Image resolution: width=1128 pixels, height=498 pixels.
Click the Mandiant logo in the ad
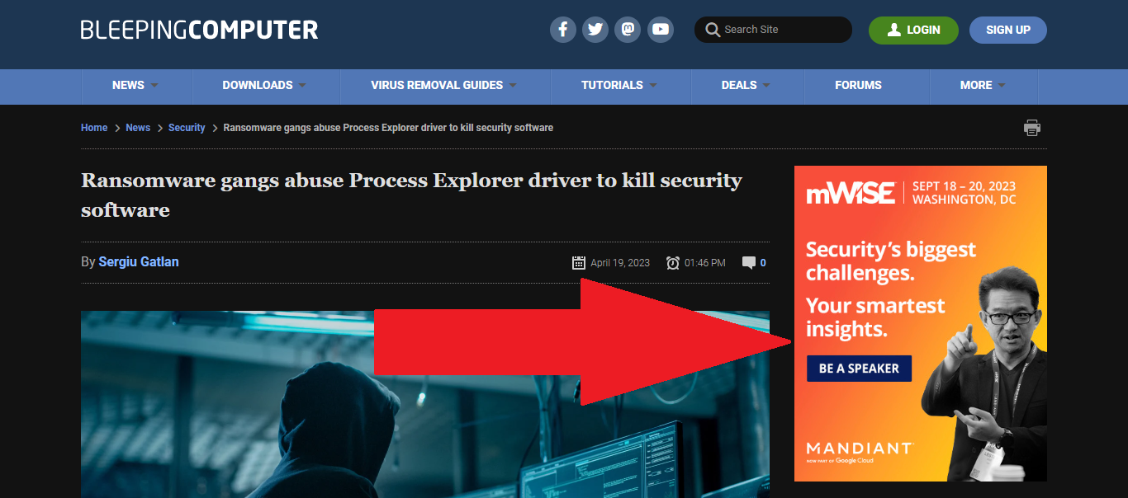[x=859, y=450]
